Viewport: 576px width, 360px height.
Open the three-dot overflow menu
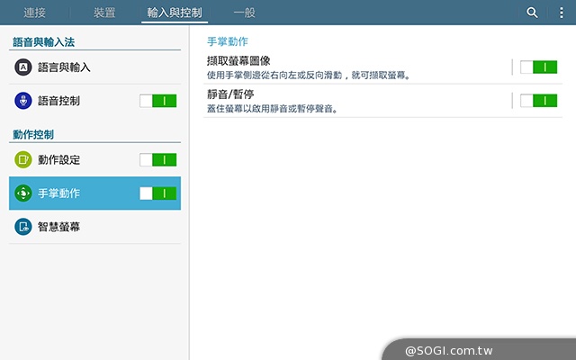pos(558,13)
